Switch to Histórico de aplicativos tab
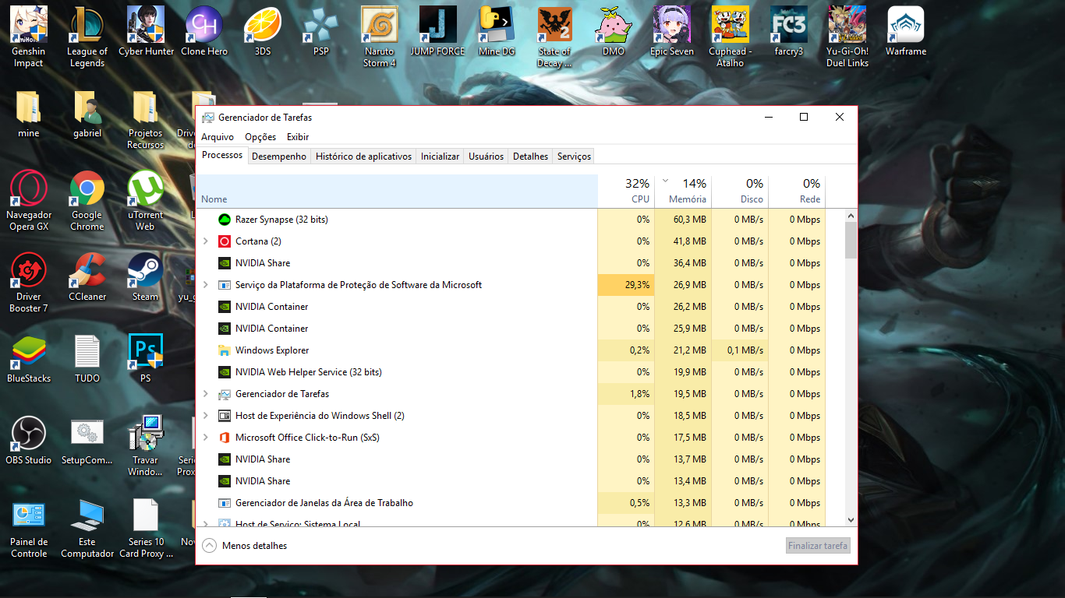1065x598 pixels. (363, 157)
